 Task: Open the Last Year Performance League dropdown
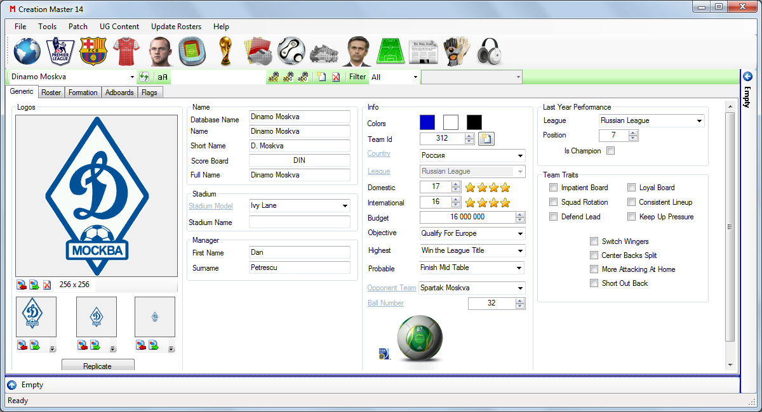698,120
